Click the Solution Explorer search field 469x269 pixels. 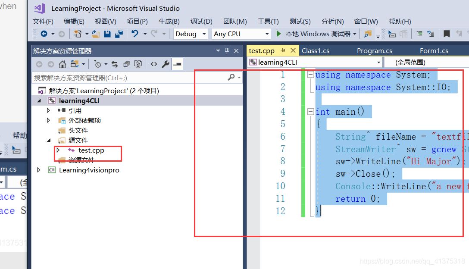129,78
